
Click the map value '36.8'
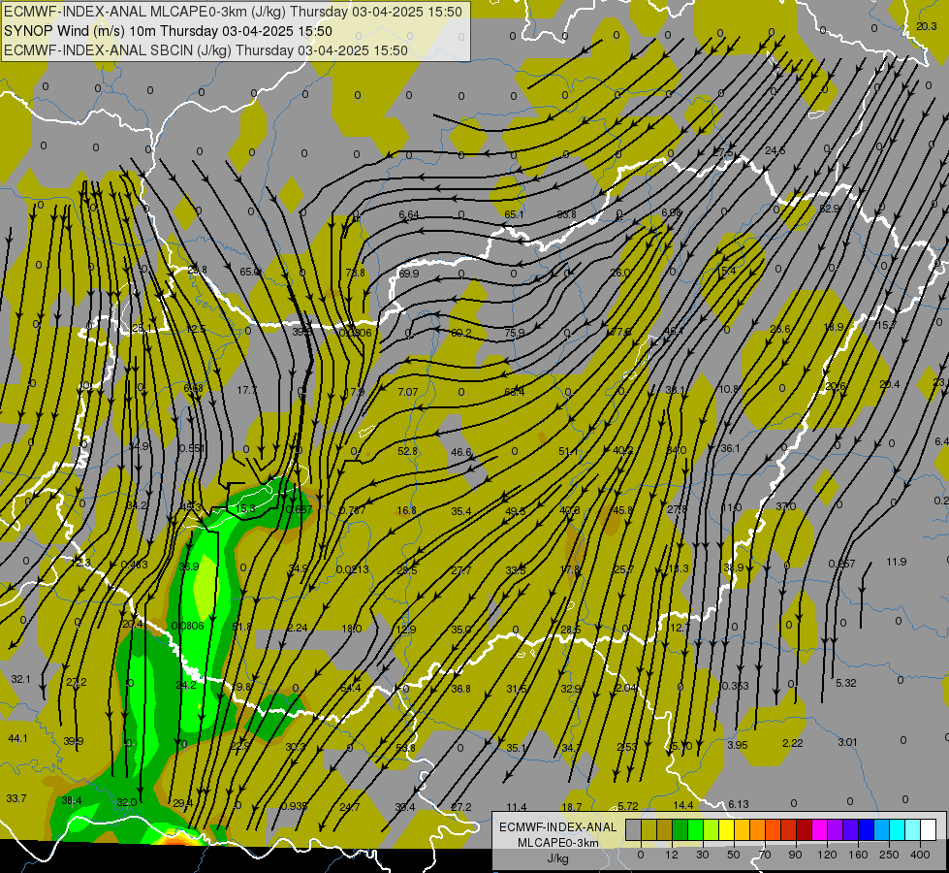pos(460,689)
